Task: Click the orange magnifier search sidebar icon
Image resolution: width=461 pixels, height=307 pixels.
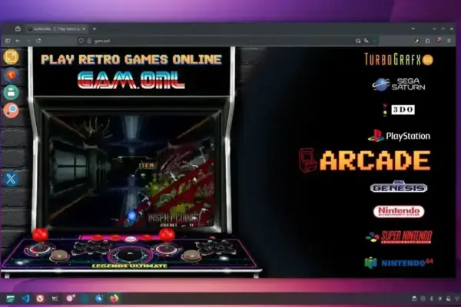Action: 11,111
